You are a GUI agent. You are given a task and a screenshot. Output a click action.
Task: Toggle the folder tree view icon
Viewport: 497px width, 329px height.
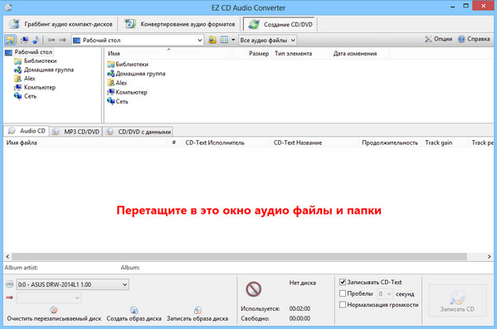pyautogui.click(x=10, y=40)
